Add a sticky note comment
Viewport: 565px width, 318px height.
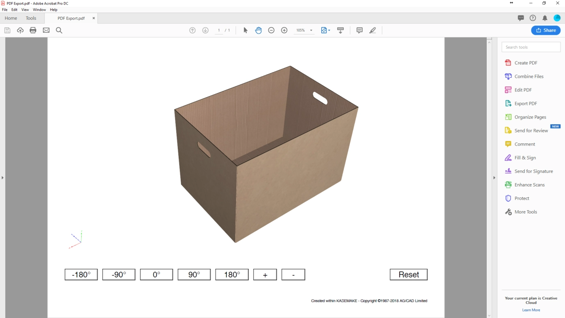coord(360,30)
